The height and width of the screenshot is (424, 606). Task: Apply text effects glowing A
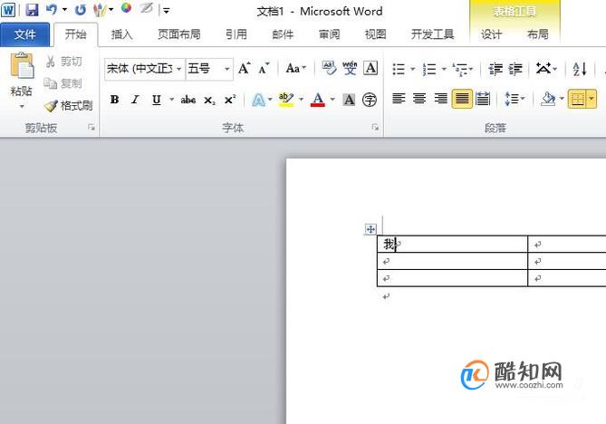(258, 100)
